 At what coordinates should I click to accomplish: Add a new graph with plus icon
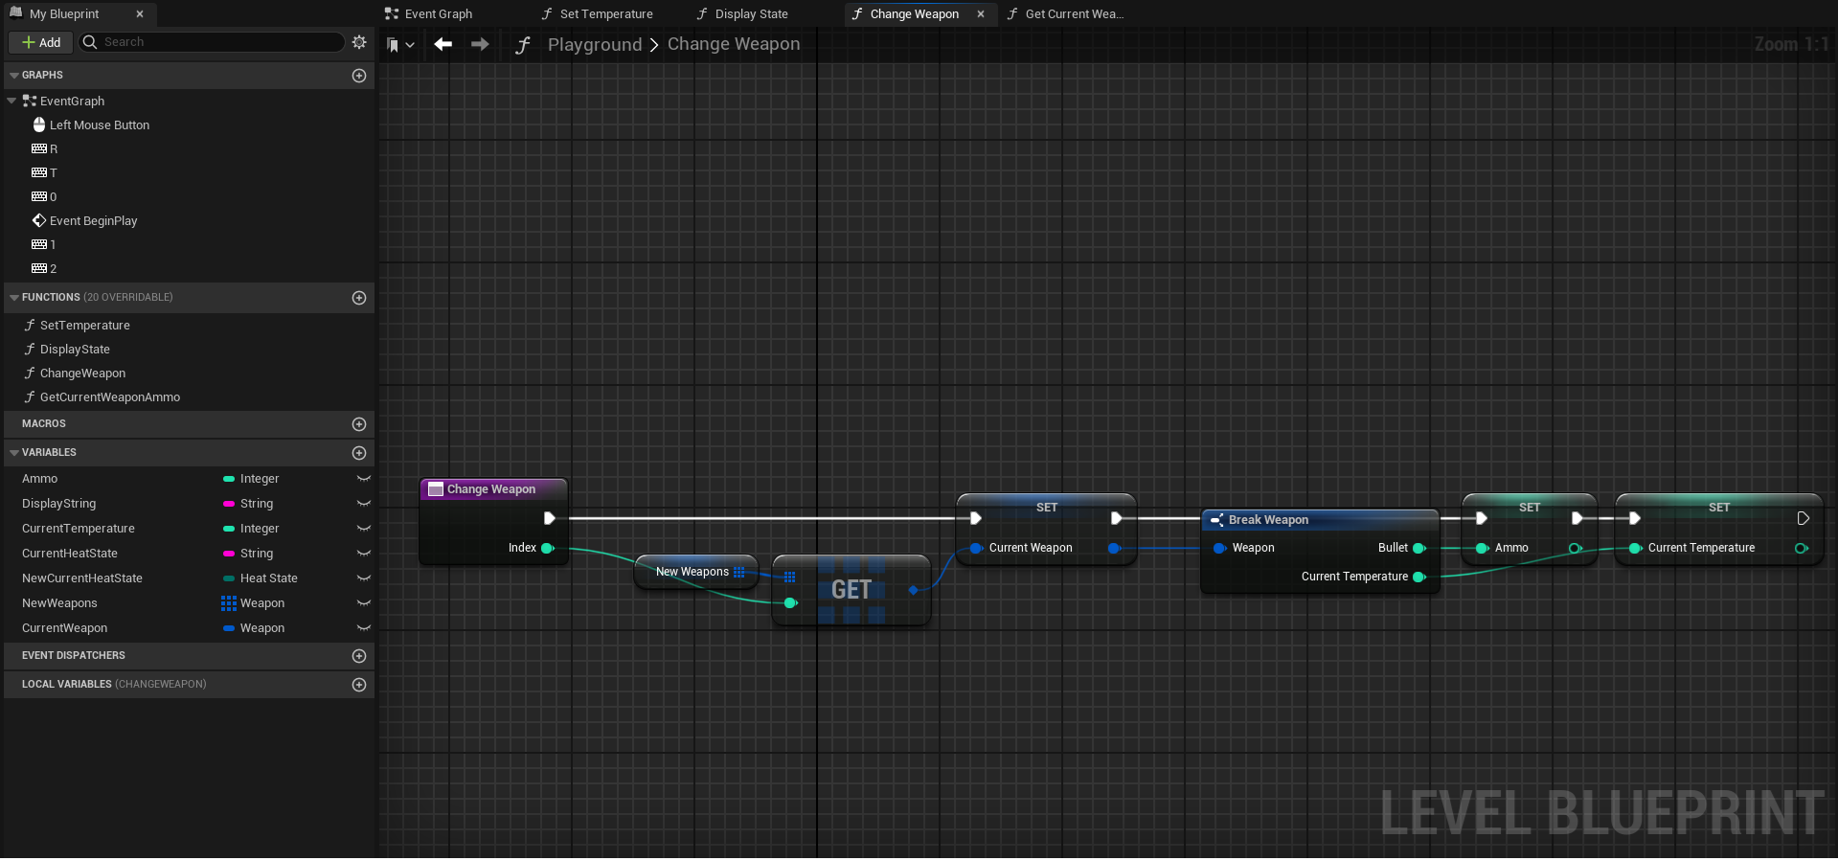tap(359, 76)
